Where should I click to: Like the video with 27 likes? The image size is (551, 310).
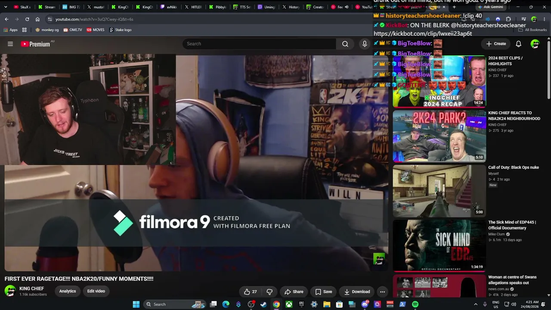[250, 291]
